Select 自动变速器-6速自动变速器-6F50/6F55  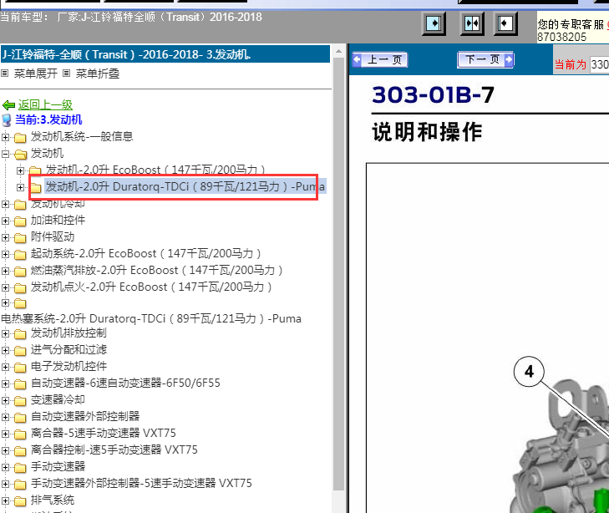coord(125,383)
